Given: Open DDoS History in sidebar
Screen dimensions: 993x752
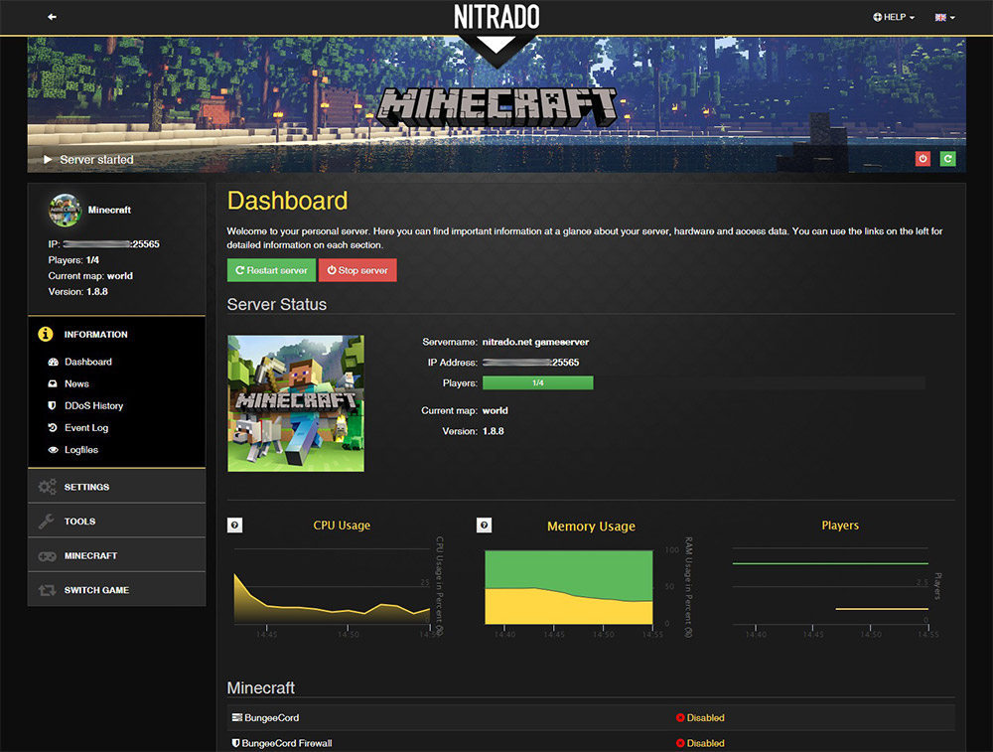Looking at the screenshot, I should pos(93,406).
